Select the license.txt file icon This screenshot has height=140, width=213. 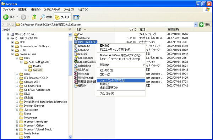pyautogui.click(x=76, y=46)
